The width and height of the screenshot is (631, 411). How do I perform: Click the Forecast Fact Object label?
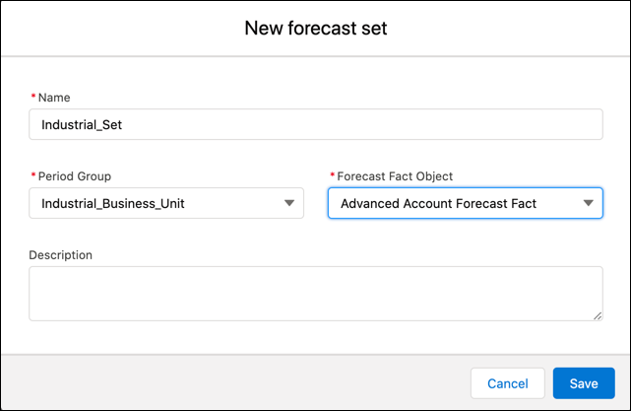click(x=394, y=176)
